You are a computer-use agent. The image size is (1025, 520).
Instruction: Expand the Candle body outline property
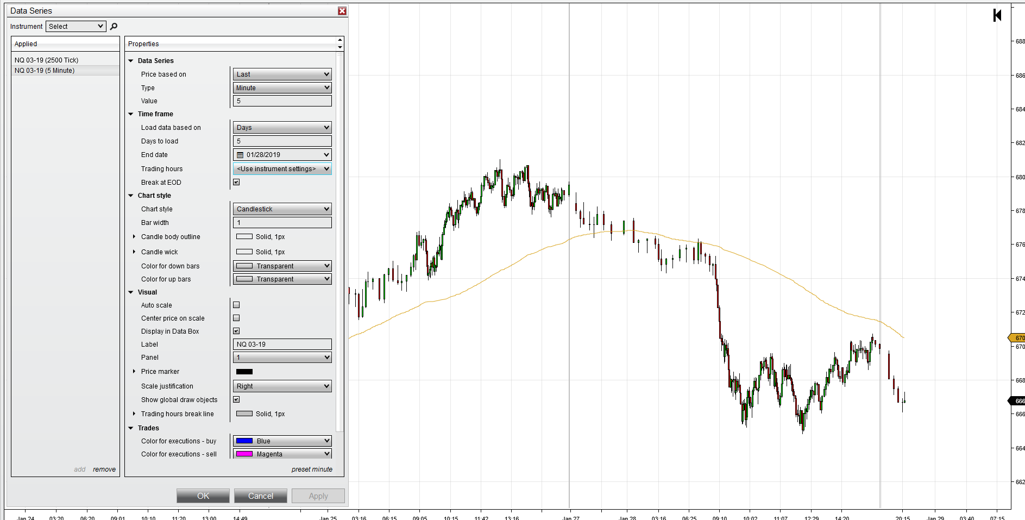click(134, 236)
